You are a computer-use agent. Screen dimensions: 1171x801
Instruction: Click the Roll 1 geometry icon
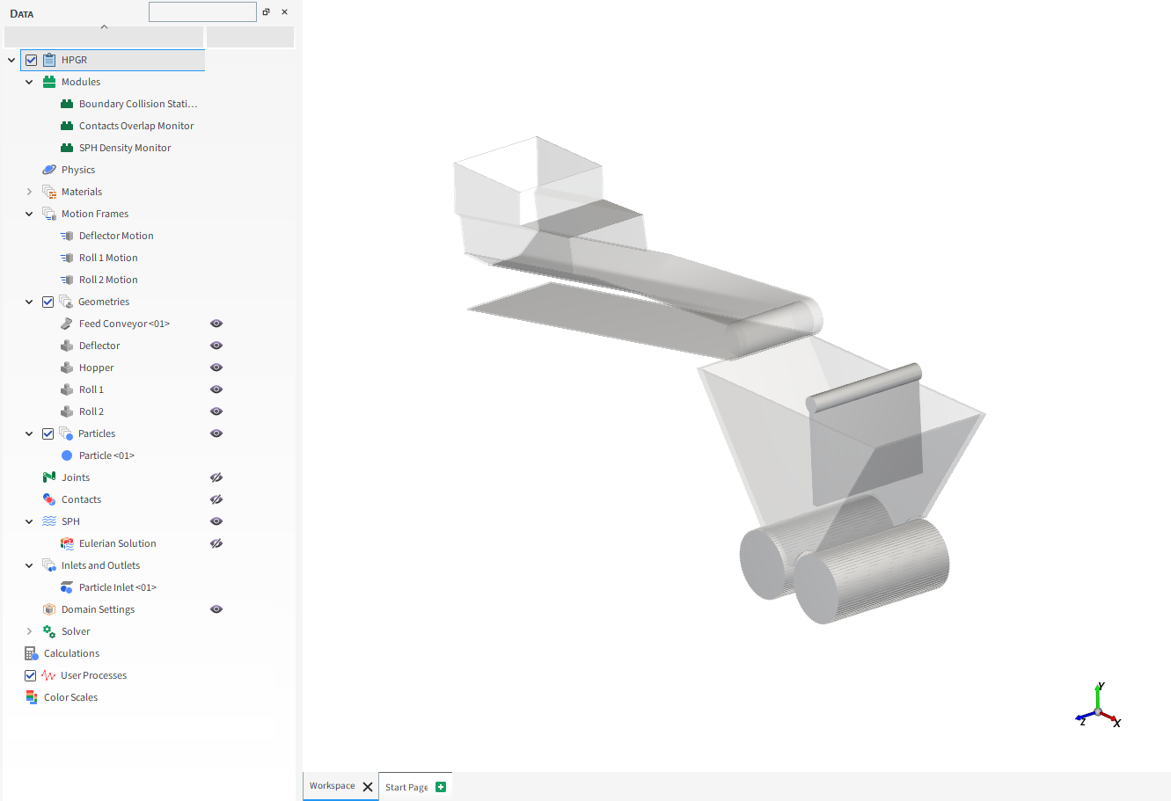point(67,390)
